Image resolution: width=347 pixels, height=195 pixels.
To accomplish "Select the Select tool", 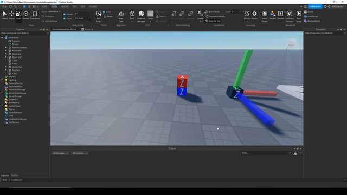I will 5,15.
